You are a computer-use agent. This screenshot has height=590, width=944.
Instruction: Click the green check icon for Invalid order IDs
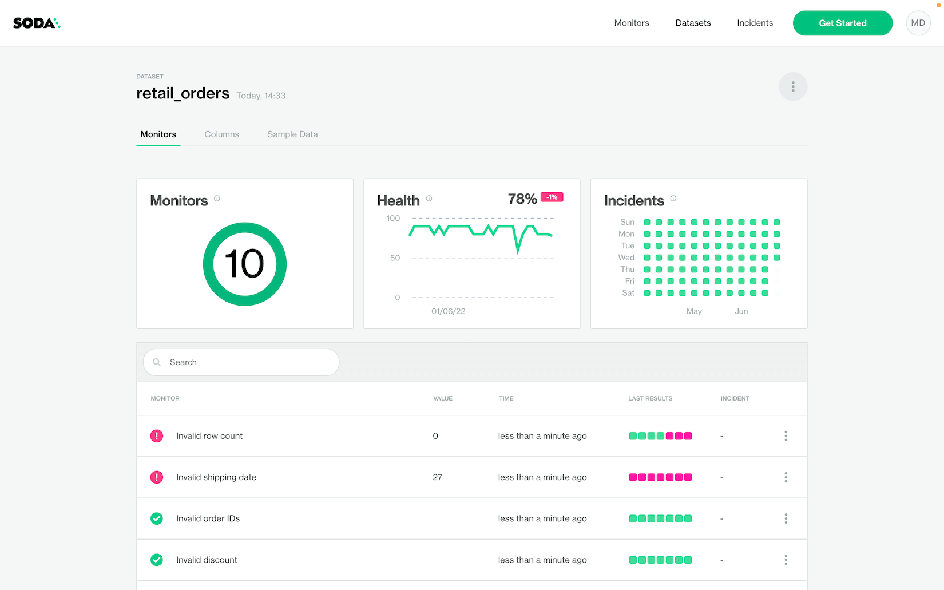pos(157,518)
